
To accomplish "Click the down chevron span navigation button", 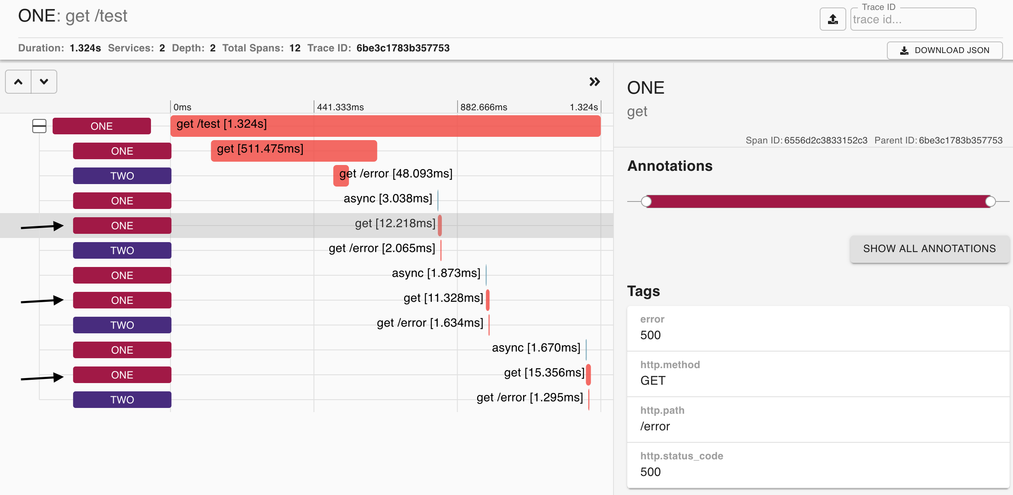I will coord(44,82).
